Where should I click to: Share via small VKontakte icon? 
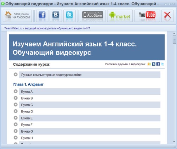pos(154,64)
